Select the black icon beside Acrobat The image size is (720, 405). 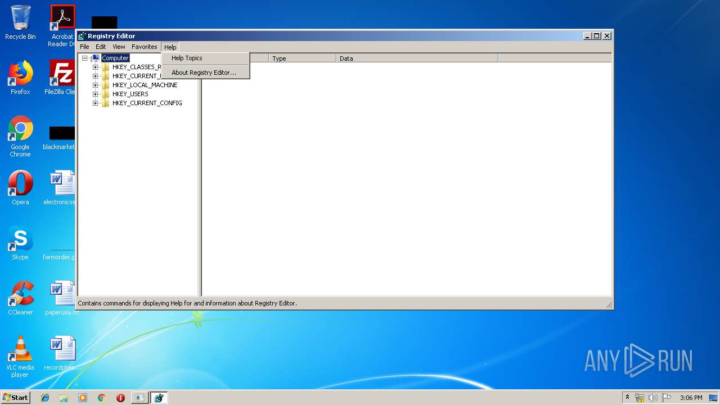[104, 22]
